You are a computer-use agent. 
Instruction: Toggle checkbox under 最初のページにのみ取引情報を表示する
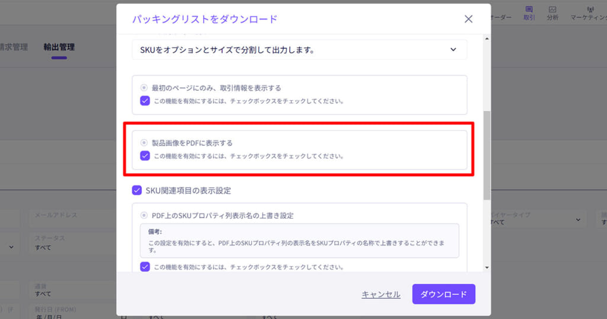pos(145,101)
